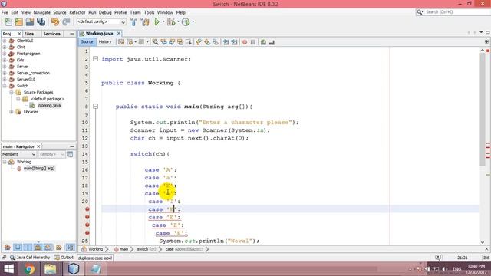The height and width of the screenshot is (276, 491).
Task: Toggle Fully Qualified Names in the Navigator
Action: [58, 248]
